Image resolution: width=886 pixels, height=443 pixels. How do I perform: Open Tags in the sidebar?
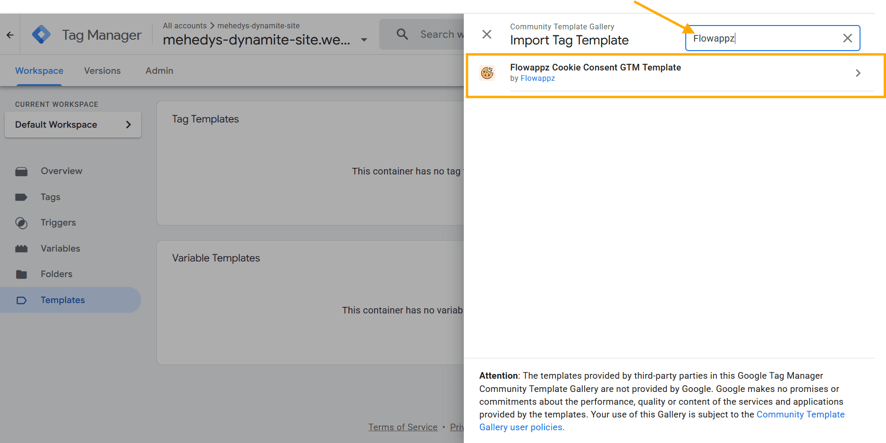tap(51, 197)
